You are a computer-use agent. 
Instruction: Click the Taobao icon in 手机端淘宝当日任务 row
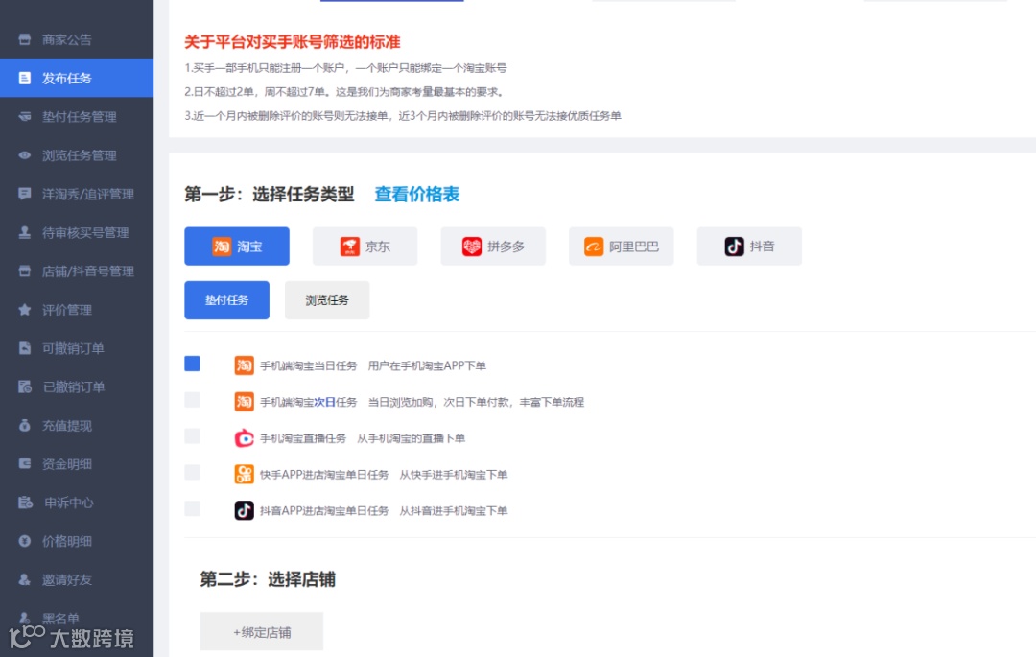pos(244,365)
